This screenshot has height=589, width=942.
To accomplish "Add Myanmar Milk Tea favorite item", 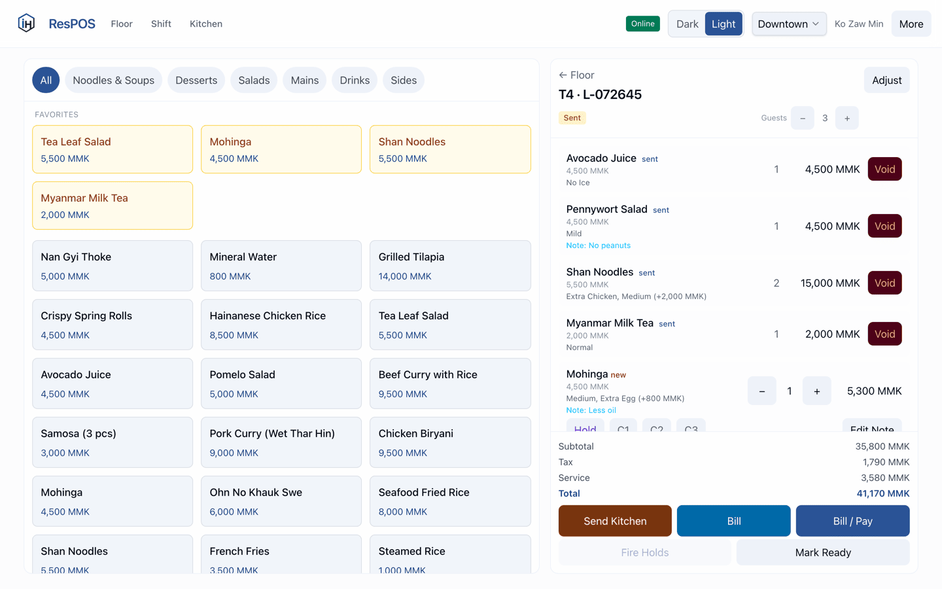I will (113, 205).
